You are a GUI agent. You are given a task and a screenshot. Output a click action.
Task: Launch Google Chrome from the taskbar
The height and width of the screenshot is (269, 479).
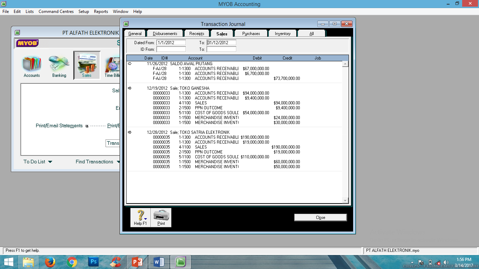pos(72,262)
